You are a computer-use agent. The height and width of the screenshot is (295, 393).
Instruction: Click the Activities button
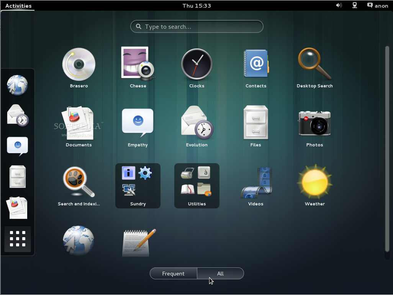(18, 5)
